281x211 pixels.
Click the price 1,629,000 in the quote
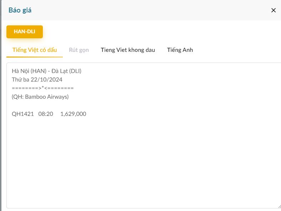coord(73,114)
